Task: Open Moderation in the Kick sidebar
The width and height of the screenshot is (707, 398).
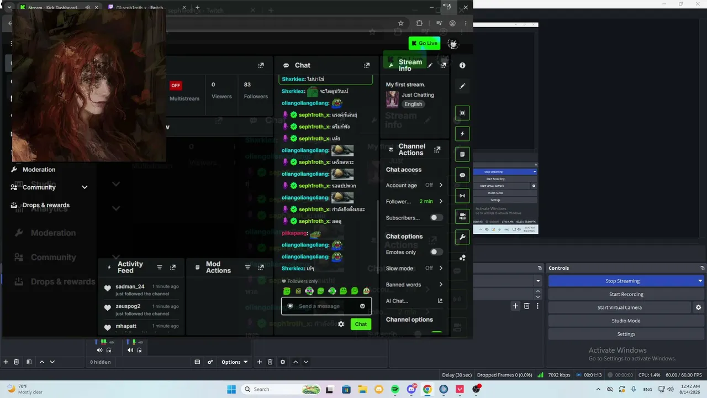Action: click(39, 170)
